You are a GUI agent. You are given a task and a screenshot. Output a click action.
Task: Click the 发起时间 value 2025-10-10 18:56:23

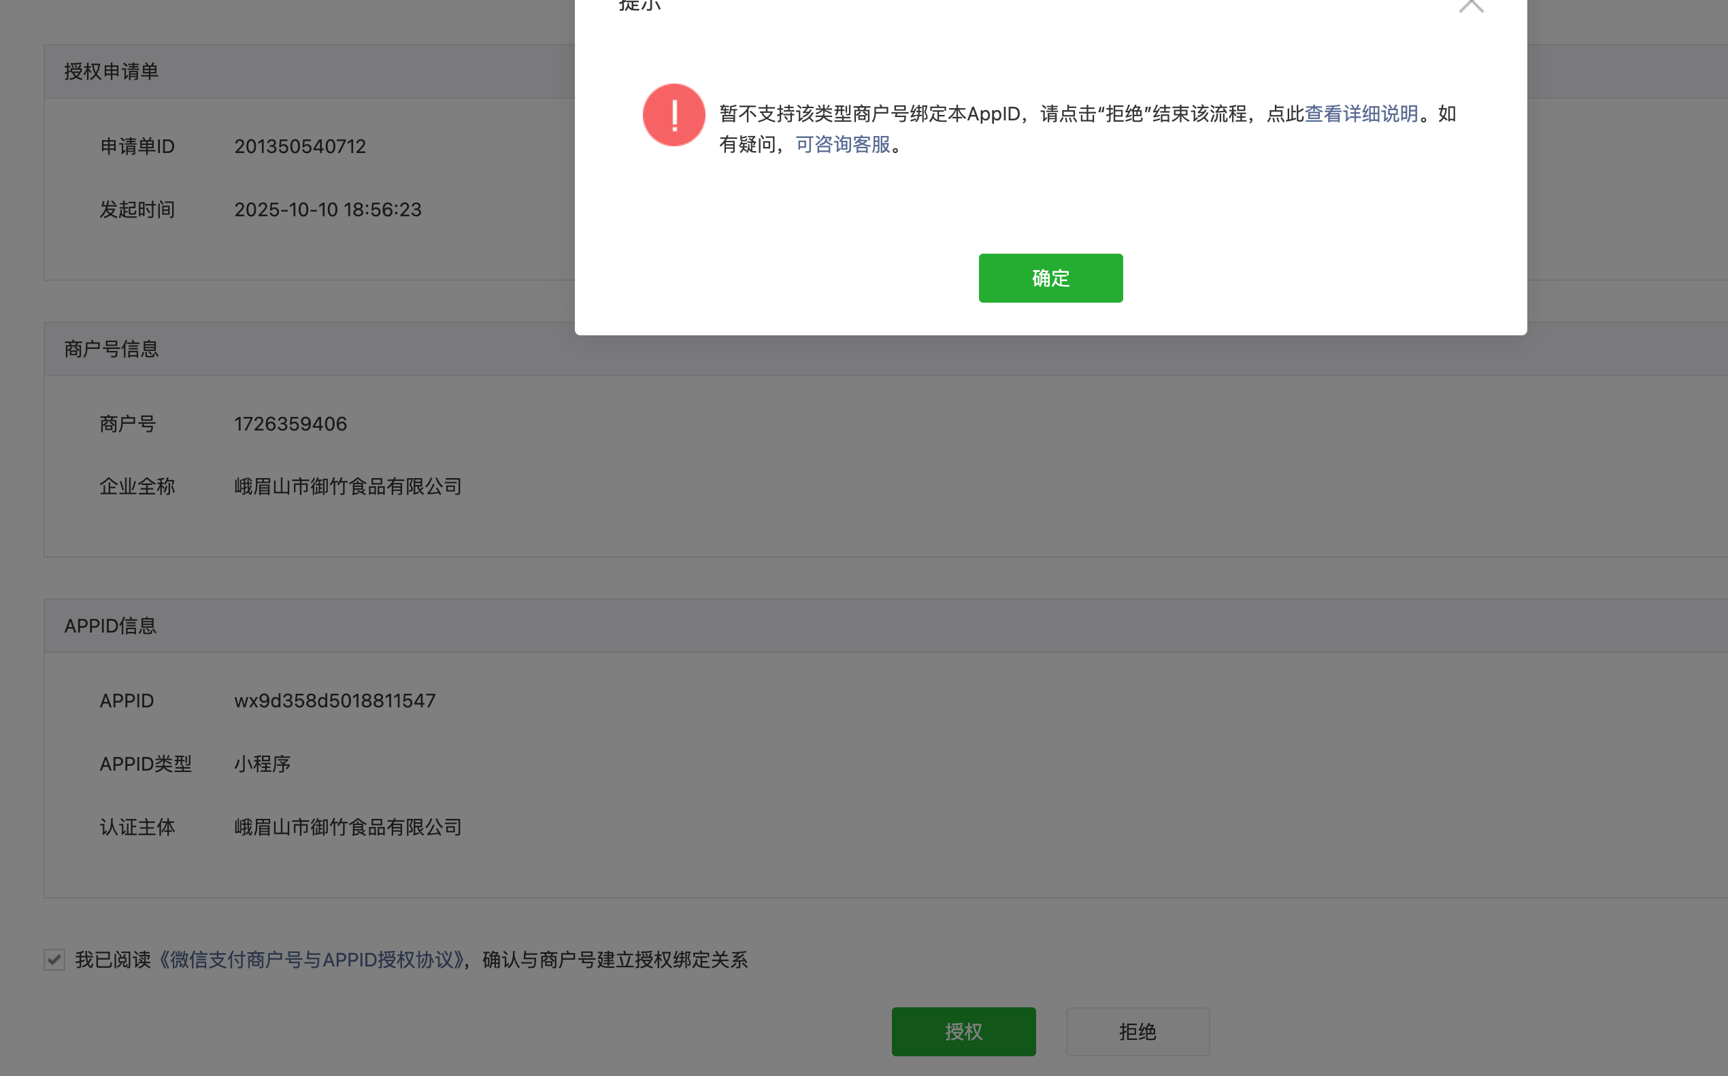point(327,210)
